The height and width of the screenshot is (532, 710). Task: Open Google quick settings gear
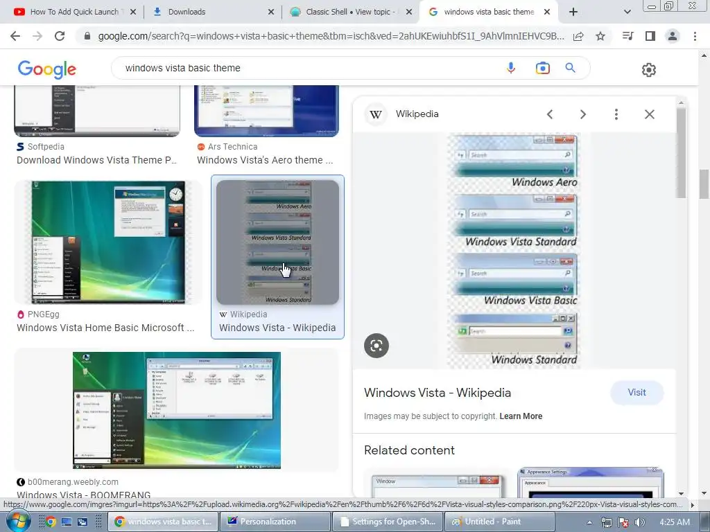tap(649, 70)
